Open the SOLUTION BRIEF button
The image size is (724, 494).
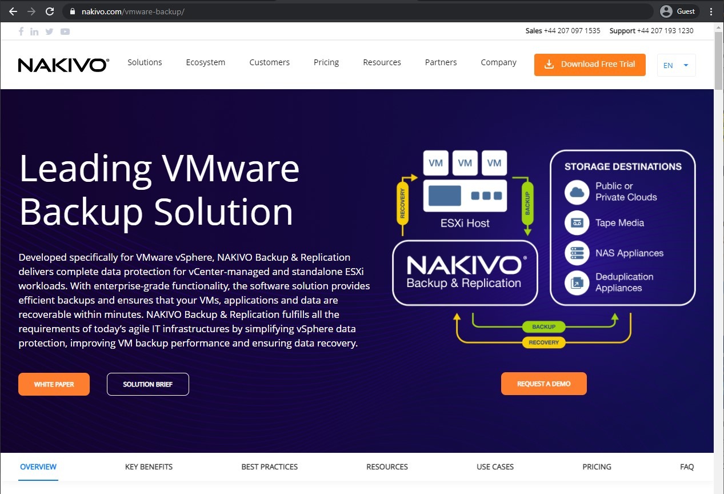148,384
